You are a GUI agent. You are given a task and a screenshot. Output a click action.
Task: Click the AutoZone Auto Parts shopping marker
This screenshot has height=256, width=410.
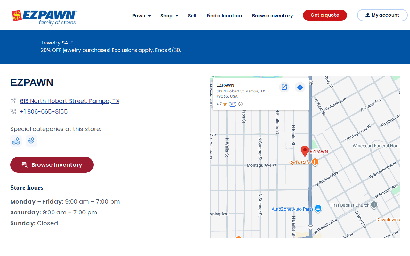[318, 208]
